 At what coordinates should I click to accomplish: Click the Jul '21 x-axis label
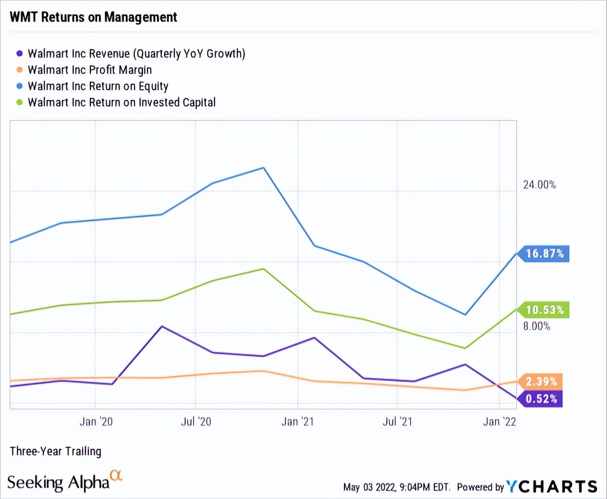398,422
